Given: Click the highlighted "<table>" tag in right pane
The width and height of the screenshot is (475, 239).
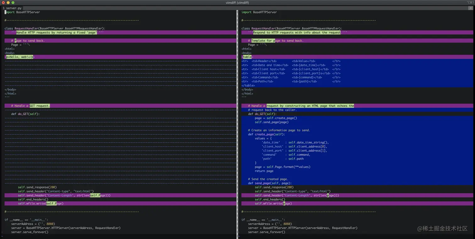Looking at the screenshot, I should click(x=247, y=57).
